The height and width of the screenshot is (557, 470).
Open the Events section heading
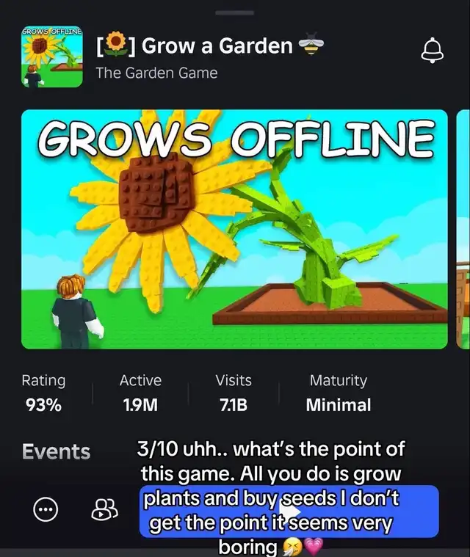[x=56, y=451]
